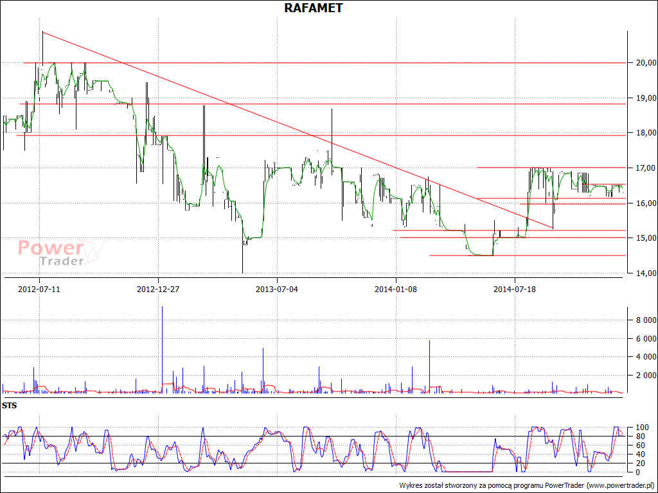Click the STS indicator label
Image resolution: width=658 pixels, height=493 pixels.
point(9,406)
